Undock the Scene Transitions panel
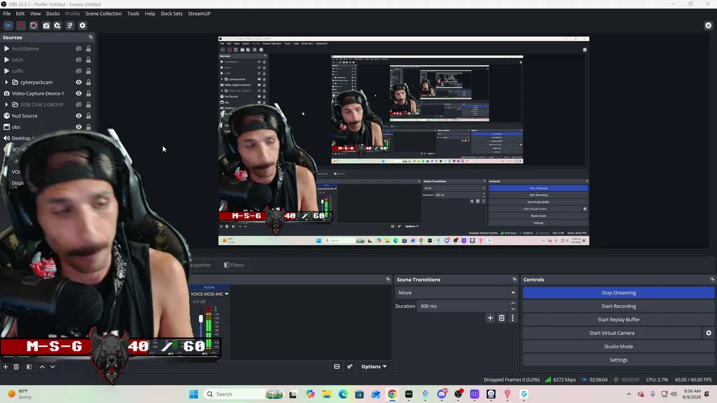Viewport: 717px width, 403px height. [x=514, y=279]
